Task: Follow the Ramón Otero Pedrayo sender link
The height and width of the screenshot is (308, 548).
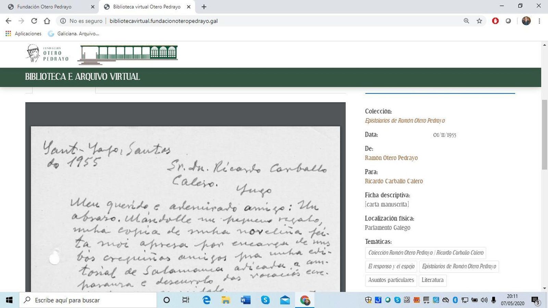Action: [x=391, y=158]
